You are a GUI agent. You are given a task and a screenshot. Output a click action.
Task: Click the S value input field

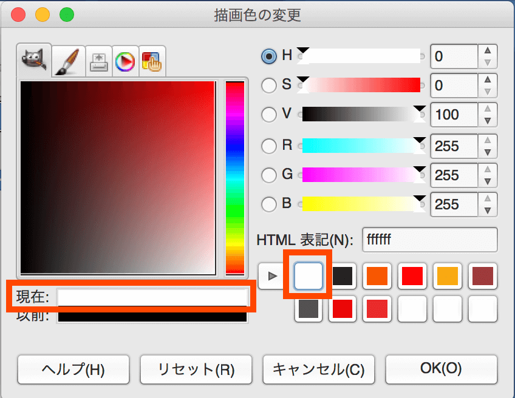[x=454, y=86]
